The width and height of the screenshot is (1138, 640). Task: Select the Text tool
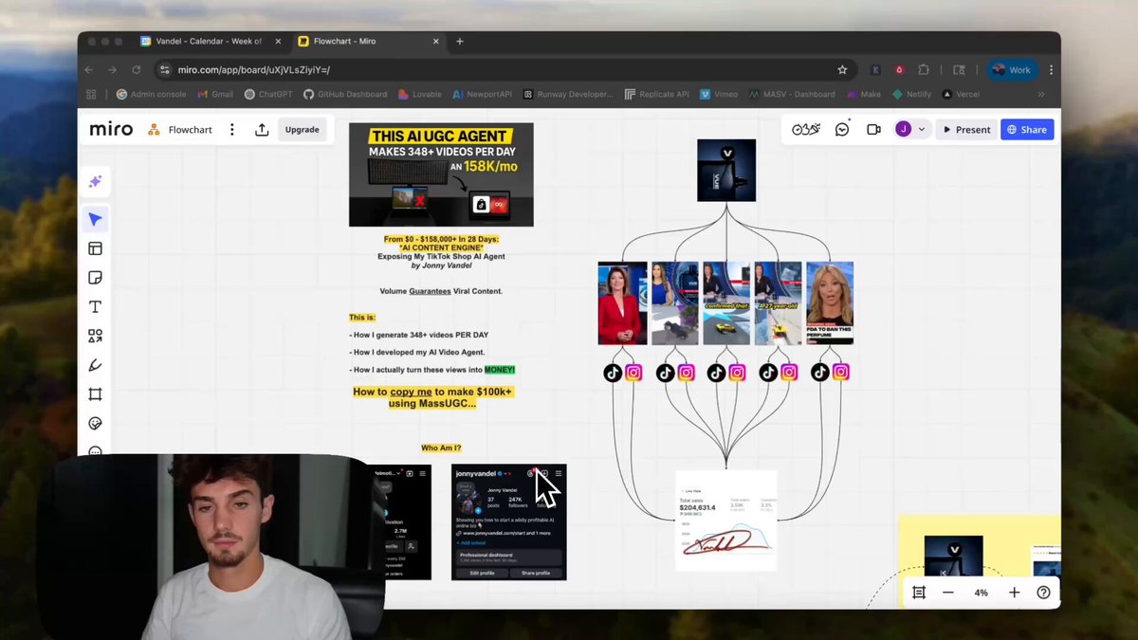95,307
